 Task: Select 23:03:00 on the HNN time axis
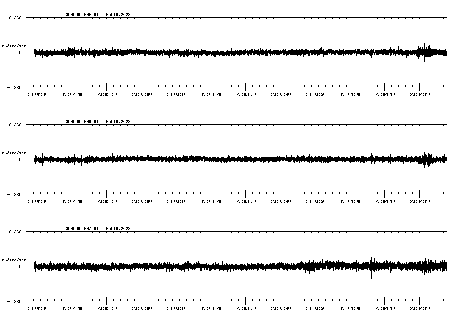click(142, 201)
